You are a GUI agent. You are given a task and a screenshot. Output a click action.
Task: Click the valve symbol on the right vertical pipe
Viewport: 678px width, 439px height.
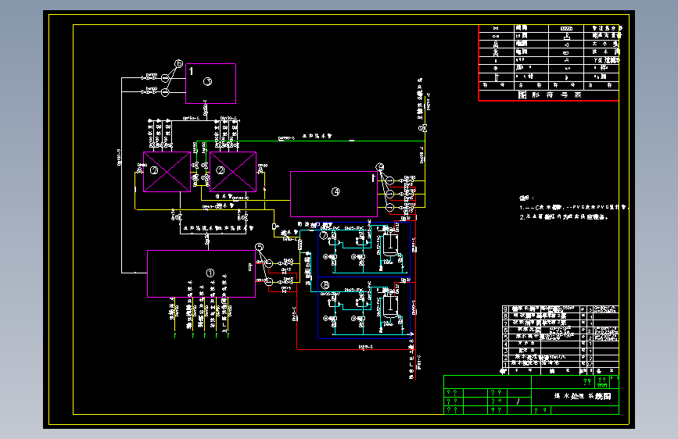tap(422, 128)
